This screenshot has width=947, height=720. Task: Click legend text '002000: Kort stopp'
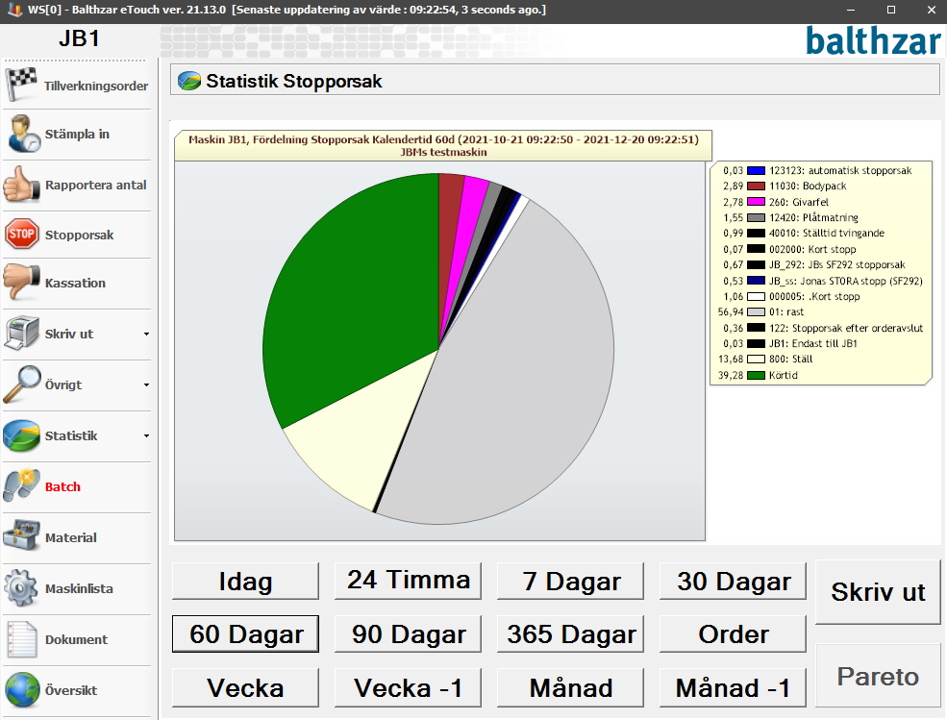pyautogui.click(x=812, y=249)
